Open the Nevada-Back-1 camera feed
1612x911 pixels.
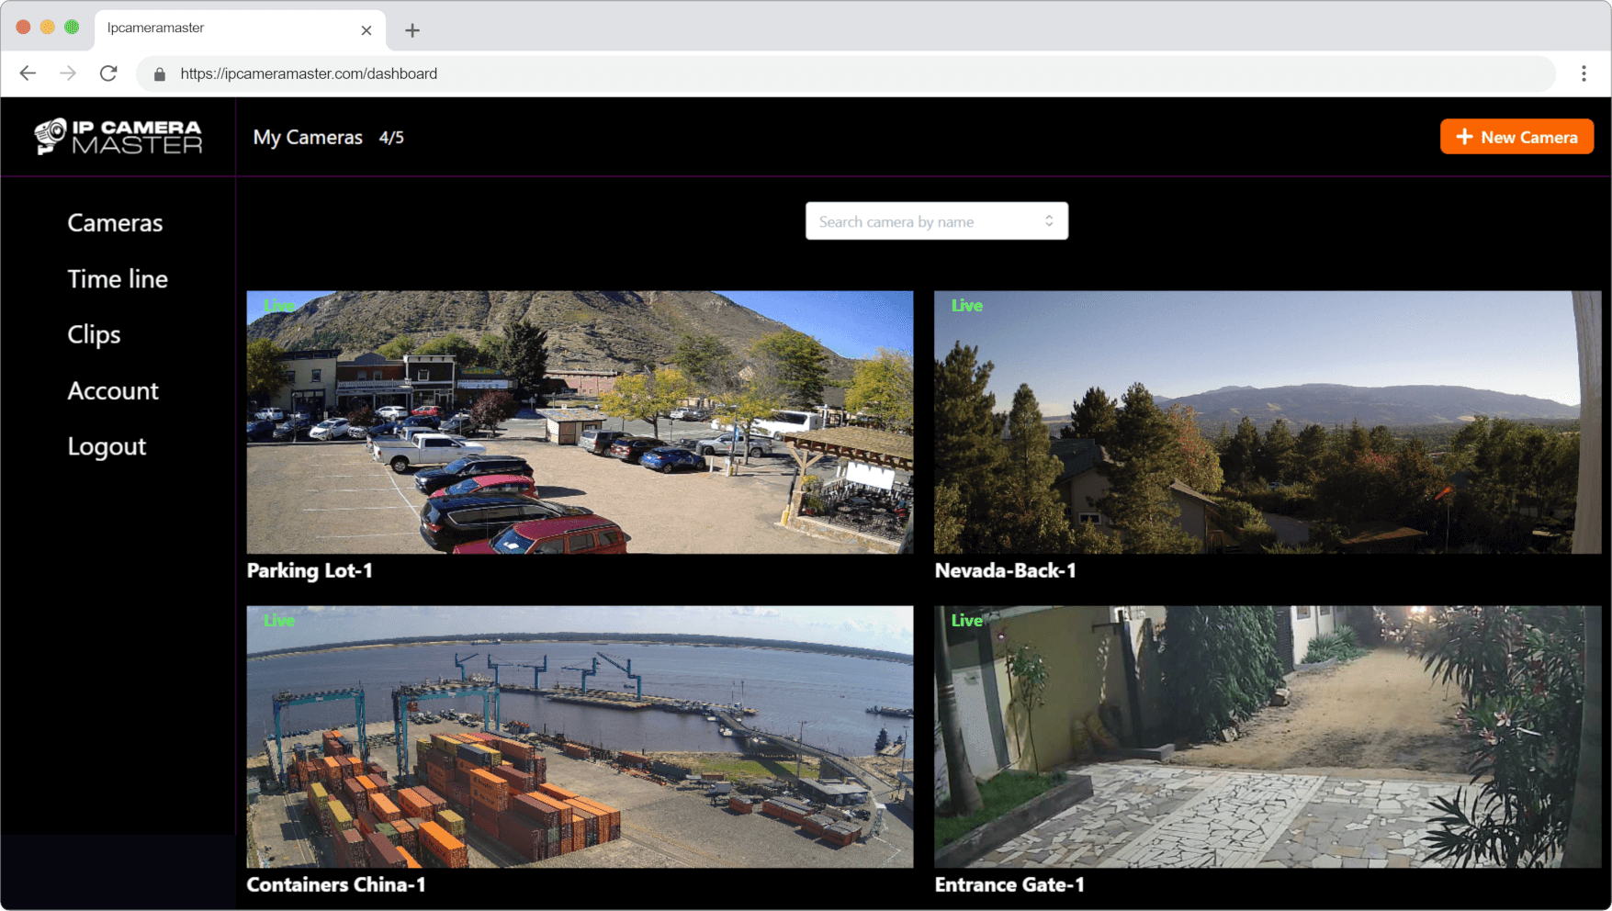[x=1268, y=422]
